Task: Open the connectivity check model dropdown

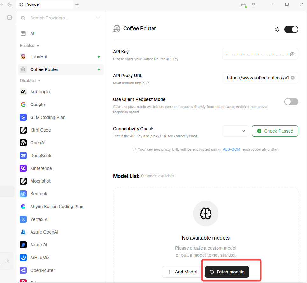Action: coord(236,131)
